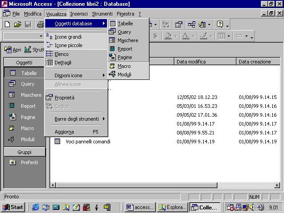This screenshot has width=284, height=213.
Task: Select Macro in the submenu
Action: (128, 66)
